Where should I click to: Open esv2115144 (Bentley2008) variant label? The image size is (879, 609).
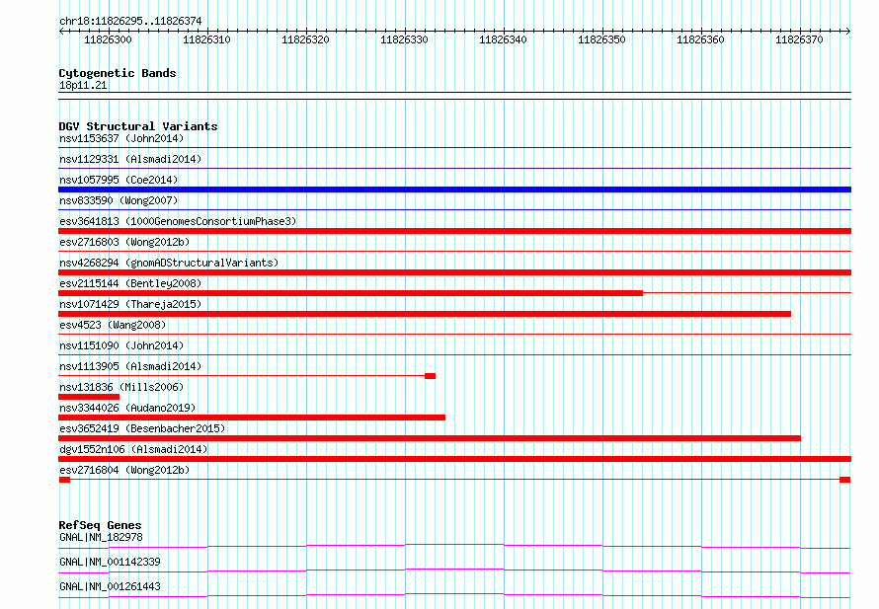(130, 283)
